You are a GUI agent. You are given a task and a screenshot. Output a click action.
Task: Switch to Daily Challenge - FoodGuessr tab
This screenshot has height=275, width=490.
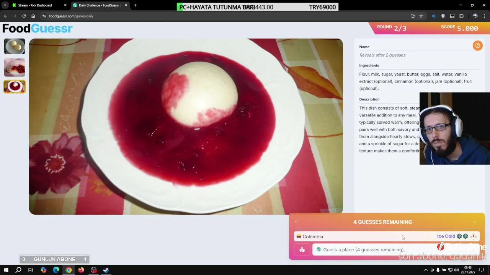(100, 5)
